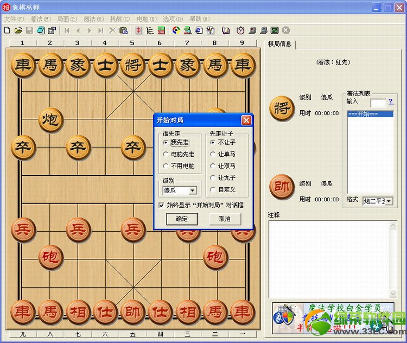Select the 让九子 radio button

pos(213,178)
